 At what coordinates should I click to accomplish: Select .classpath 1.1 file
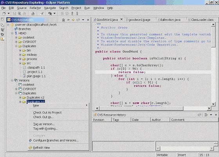[36, 68]
